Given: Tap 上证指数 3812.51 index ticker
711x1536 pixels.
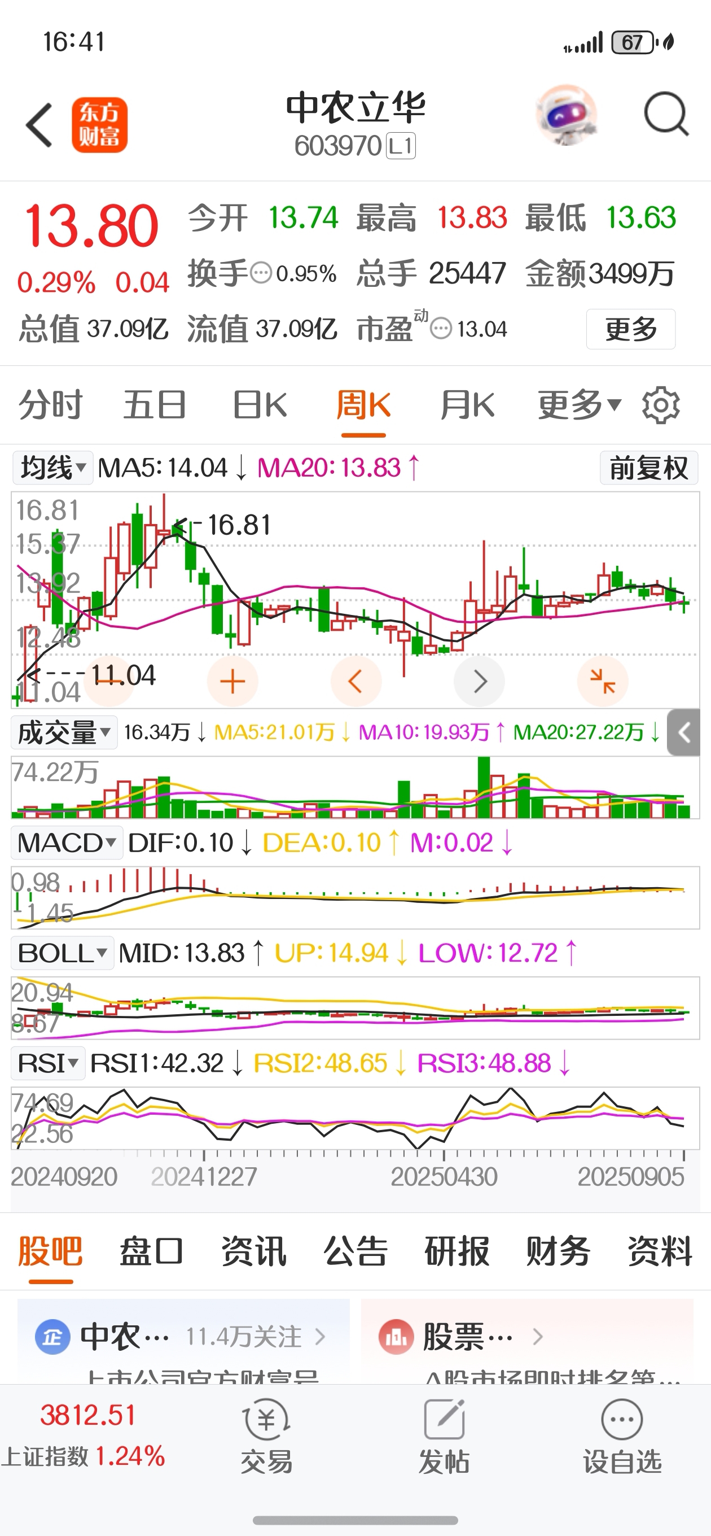Looking at the screenshot, I should (84, 1435).
